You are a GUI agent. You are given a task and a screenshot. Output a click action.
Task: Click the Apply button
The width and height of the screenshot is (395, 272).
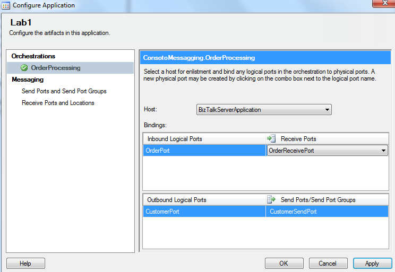372,264
